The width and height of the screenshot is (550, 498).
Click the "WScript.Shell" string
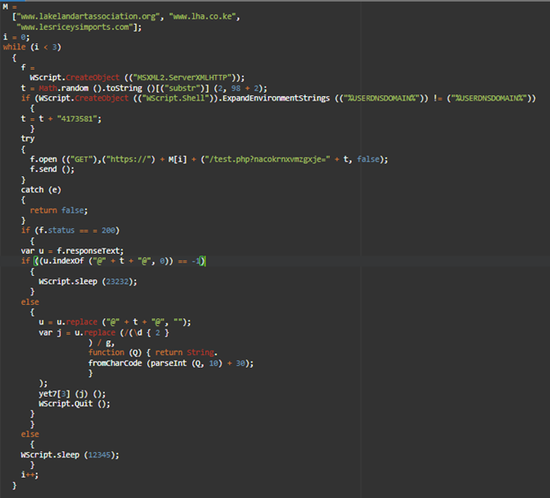175,98
